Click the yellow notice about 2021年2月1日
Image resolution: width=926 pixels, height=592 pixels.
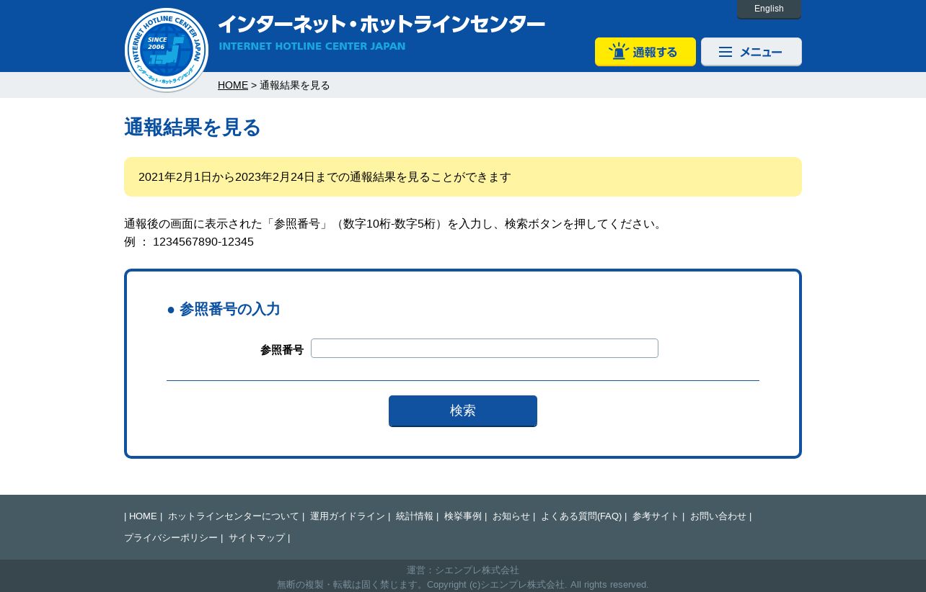coord(463,176)
